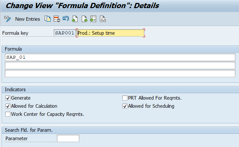The width and height of the screenshot is (239, 147).
Task: Click the document with glasses icon
Action: pyautogui.click(x=103, y=19)
